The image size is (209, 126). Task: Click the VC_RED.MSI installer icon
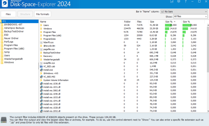pyautogui.click(x=41, y=77)
